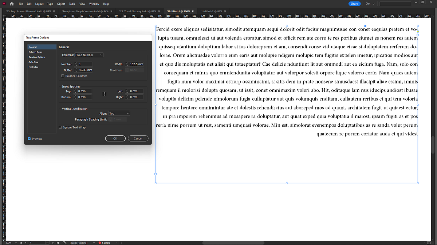The height and width of the screenshot is (245, 437).
Task: Confirm settings with the OK button
Action: (x=115, y=138)
